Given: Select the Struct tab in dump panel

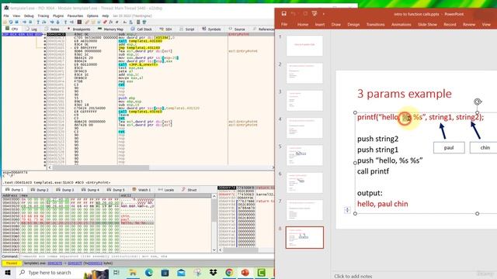Looking at the screenshot, I should [189, 190].
